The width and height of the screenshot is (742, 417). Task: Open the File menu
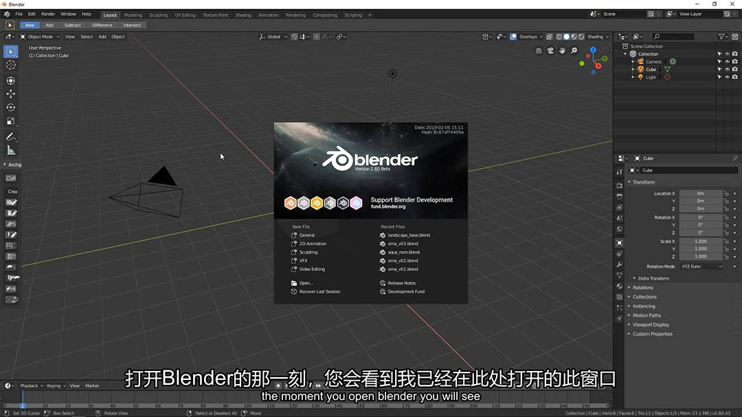coord(19,14)
